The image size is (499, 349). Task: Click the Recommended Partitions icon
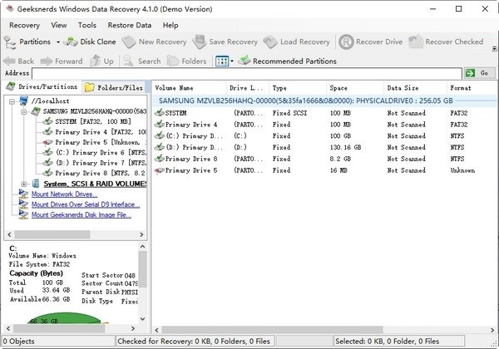(x=245, y=61)
